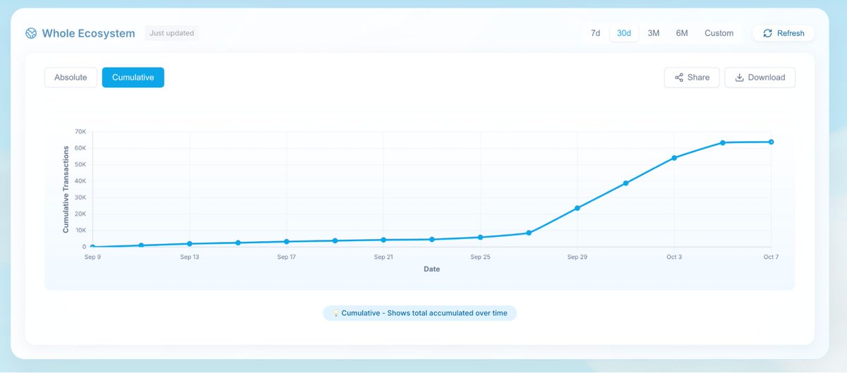Choose the 6M time range
The width and height of the screenshot is (847, 373).
click(x=682, y=33)
